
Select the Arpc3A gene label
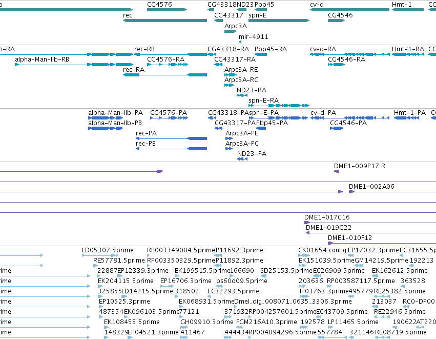pos(236,26)
